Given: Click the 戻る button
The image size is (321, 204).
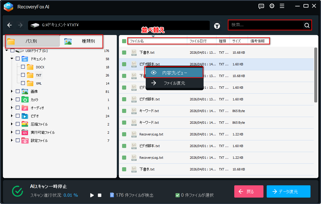Looking at the screenshot, I should pyautogui.click(x=249, y=191).
